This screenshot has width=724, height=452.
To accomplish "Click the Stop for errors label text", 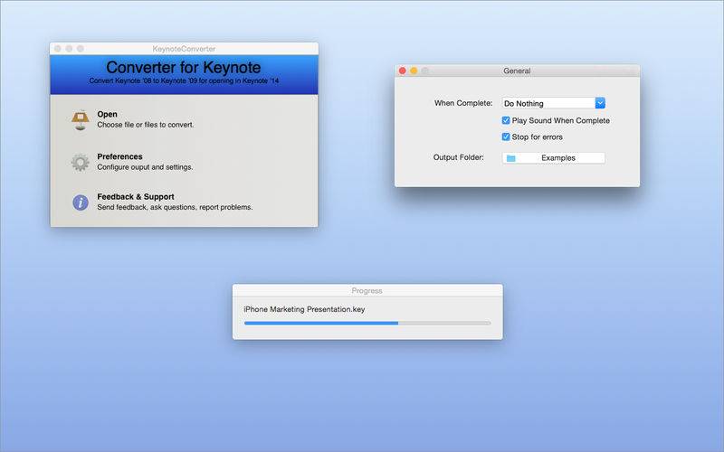I will coord(537,137).
